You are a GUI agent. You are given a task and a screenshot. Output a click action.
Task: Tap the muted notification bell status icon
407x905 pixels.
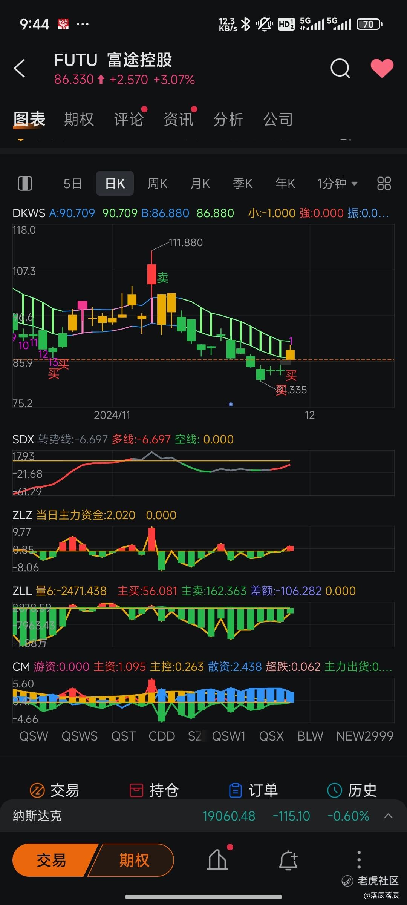265,25
